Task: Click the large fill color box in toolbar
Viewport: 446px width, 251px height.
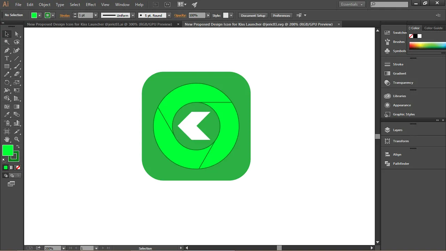Action: pyautogui.click(x=8, y=150)
